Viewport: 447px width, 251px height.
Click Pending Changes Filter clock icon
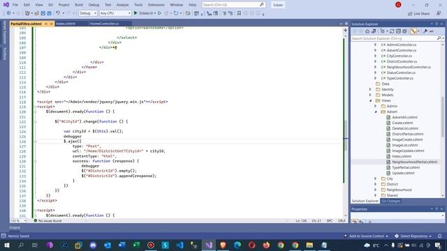[x=382, y=31]
